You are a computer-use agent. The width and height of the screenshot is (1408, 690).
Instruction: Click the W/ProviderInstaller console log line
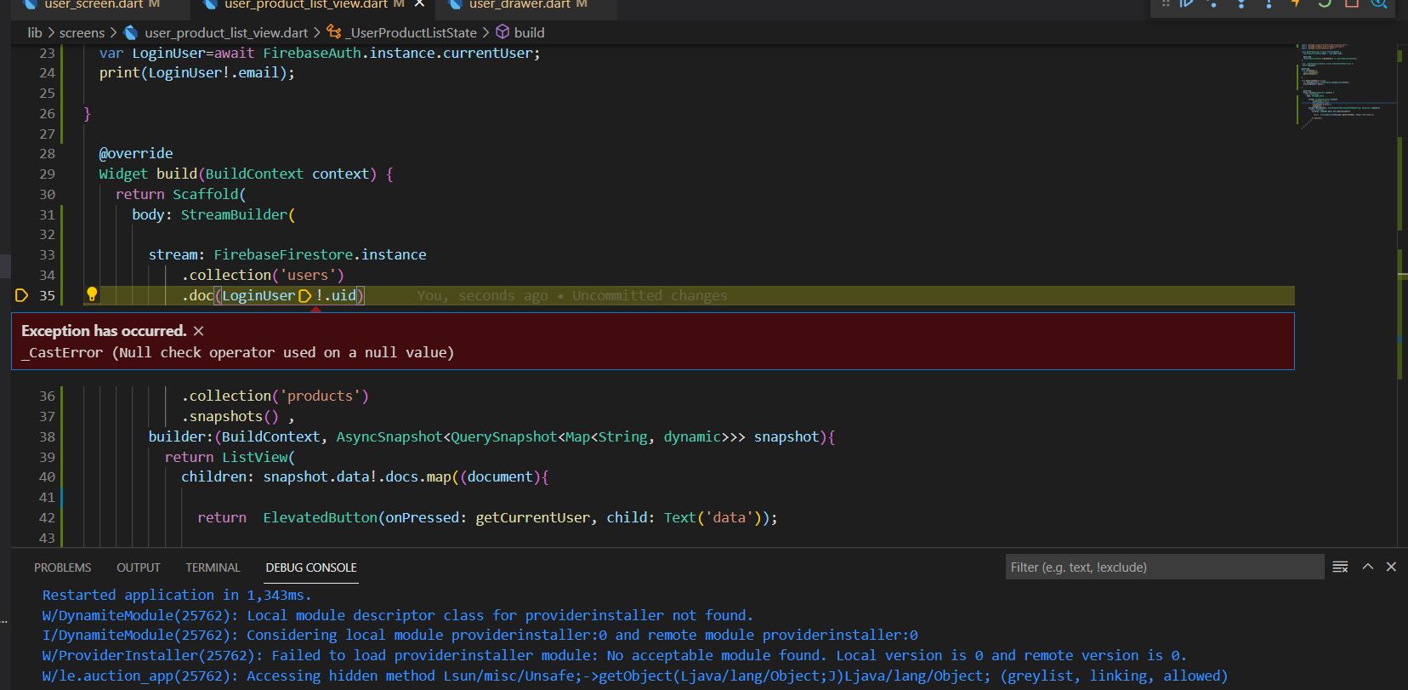pyautogui.click(x=614, y=655)
